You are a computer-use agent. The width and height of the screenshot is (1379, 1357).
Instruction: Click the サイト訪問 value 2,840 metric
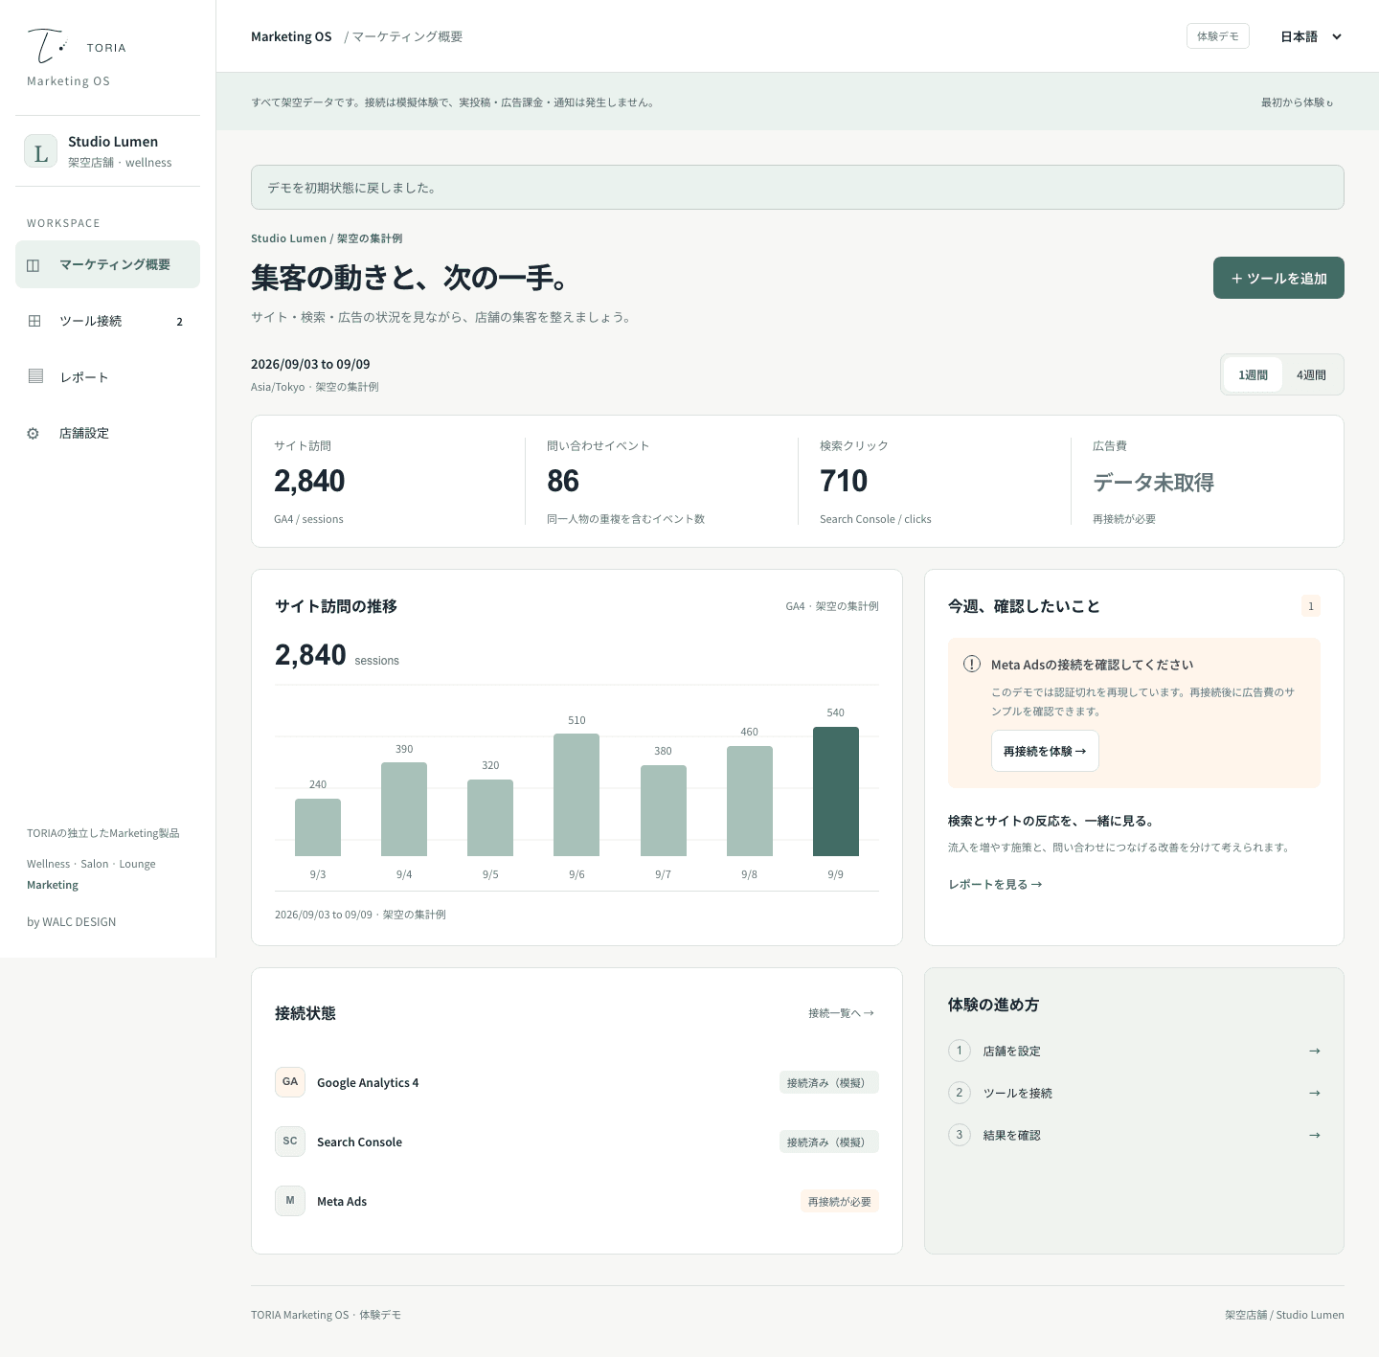tap(309, 481)
